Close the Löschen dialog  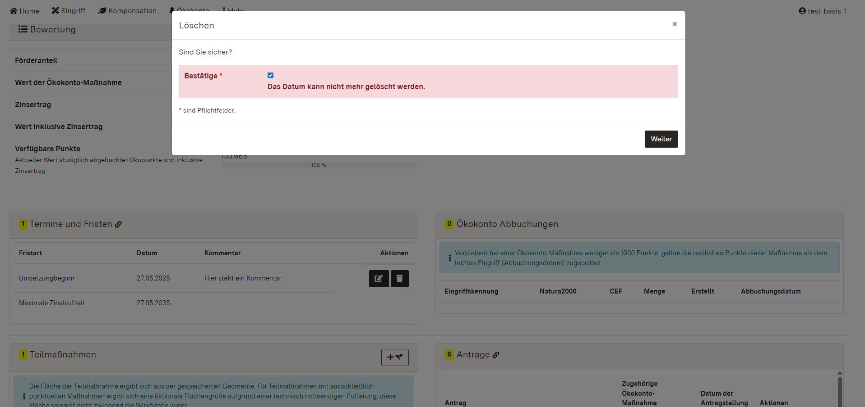675,24
